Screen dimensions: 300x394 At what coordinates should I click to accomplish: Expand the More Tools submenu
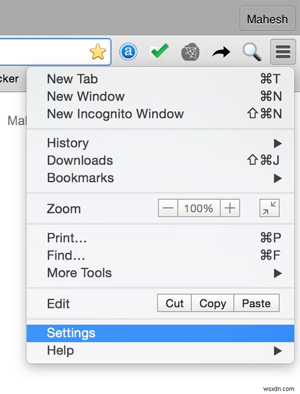tap(160, 273)
